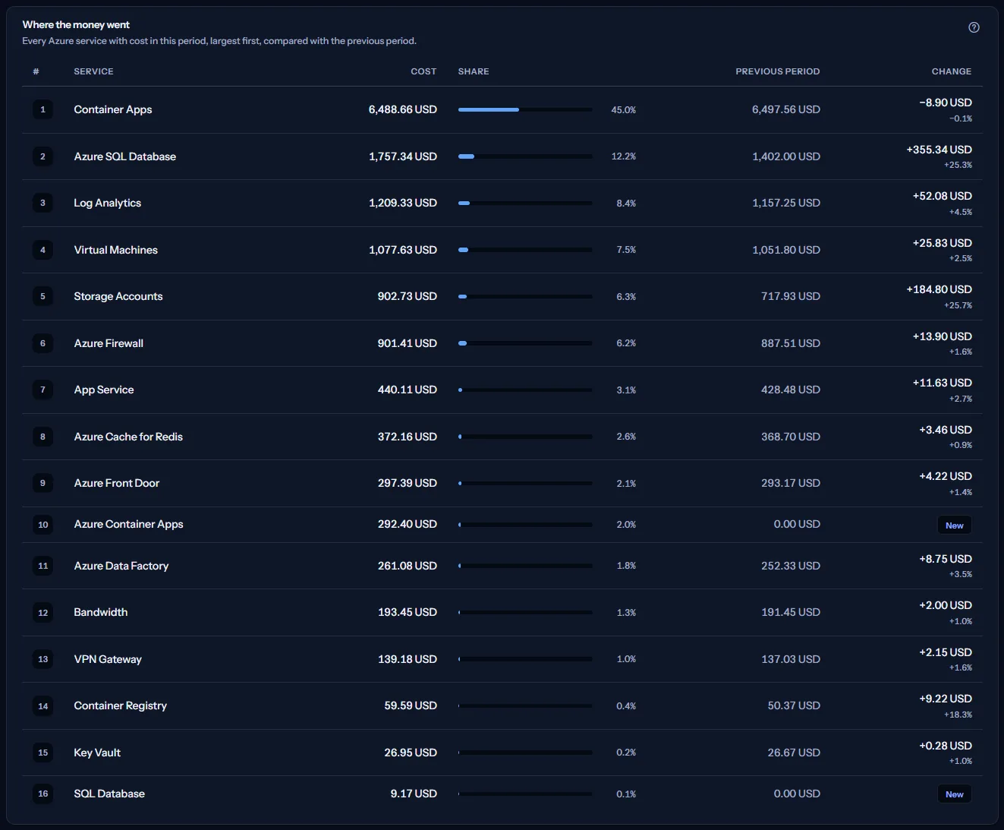
Task: Select rank badge 16 for SQL Database
Action: coord(42,794)
